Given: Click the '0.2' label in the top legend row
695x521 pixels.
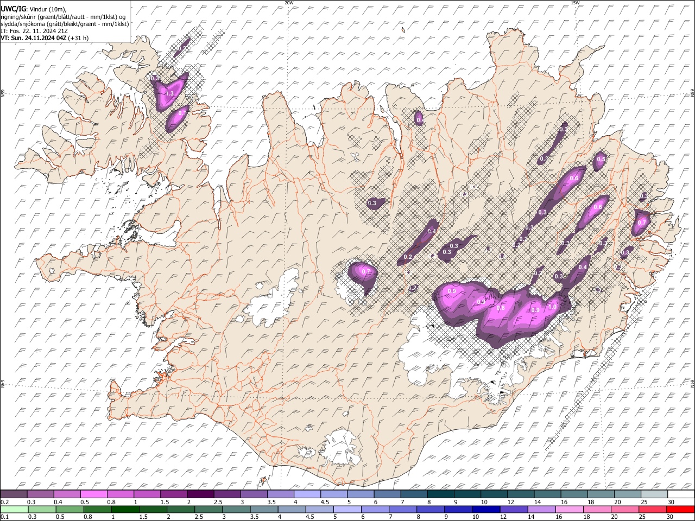Looking at the screenshot, I should coord(4,501).
